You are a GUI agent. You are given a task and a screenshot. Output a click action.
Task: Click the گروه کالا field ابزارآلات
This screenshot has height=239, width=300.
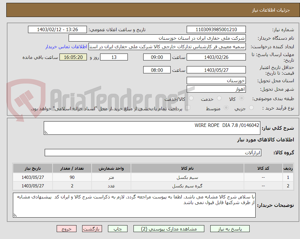click(153, 153)
